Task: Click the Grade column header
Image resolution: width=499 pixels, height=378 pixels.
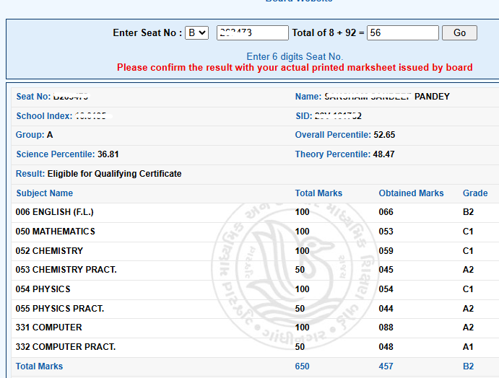Action: click(475, 193)
